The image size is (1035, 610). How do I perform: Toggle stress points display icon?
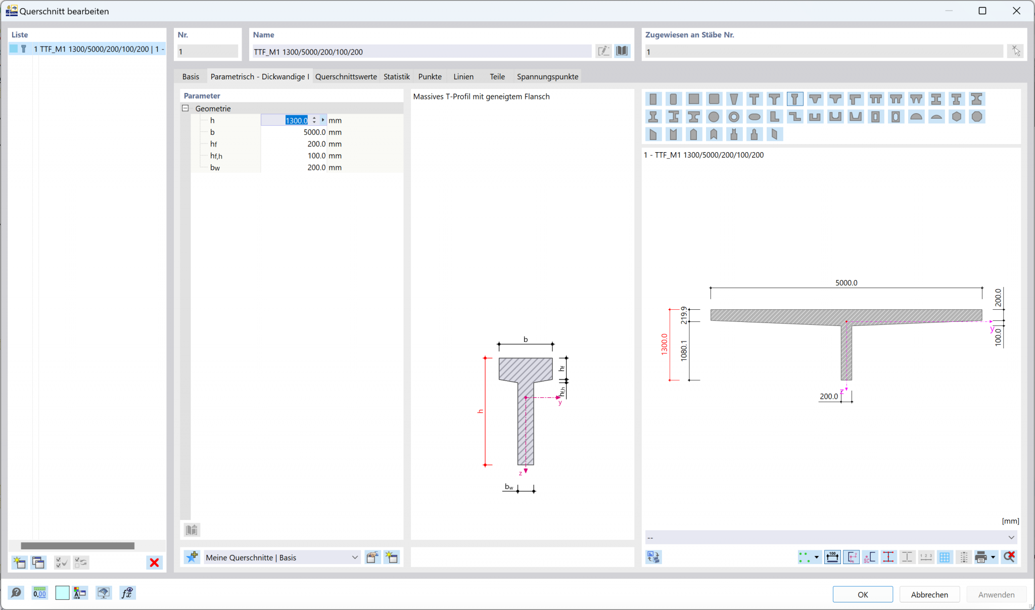click(888, 557)
